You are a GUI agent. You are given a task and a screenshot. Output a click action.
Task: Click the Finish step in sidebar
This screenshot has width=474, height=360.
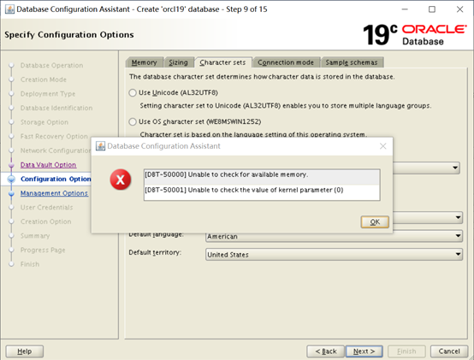pos(30,264)
